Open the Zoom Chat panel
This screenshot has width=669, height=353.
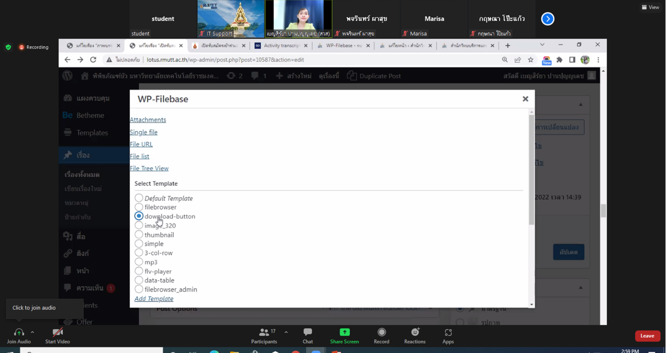click(x=307, y=336)
